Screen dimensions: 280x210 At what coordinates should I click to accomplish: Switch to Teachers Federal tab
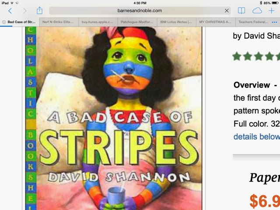coord(253,22)
